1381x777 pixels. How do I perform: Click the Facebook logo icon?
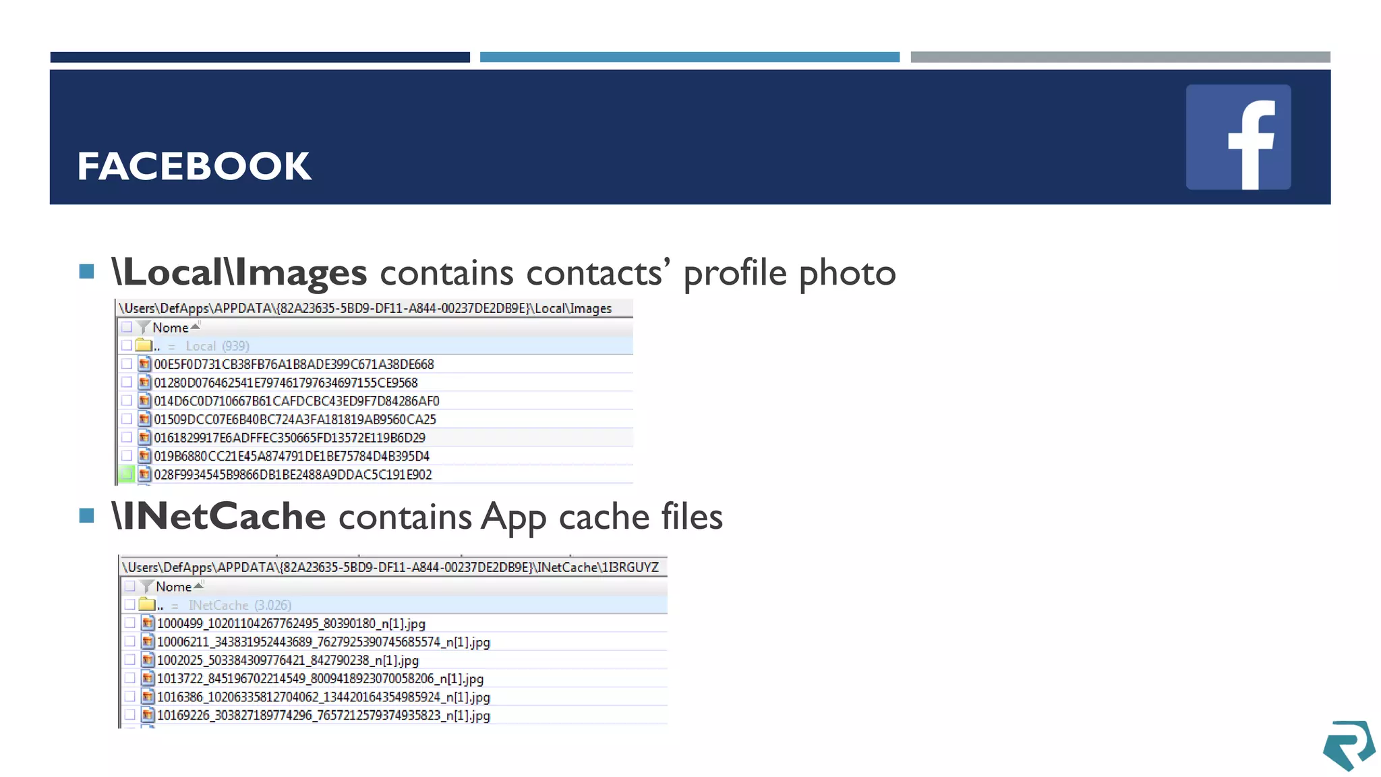tap(1238, 137)
